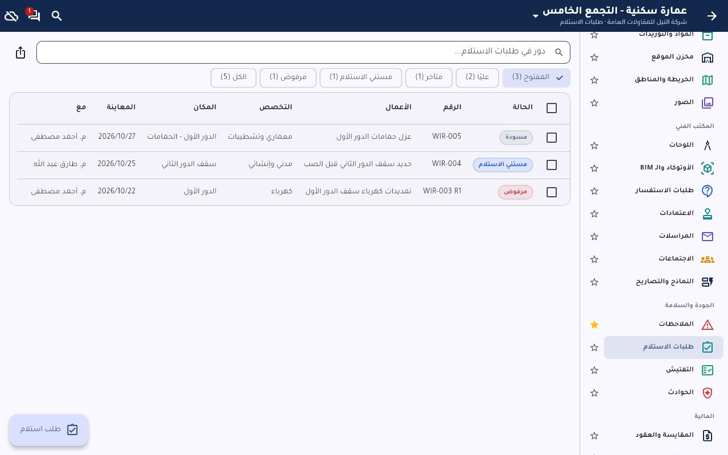Open المقايسة والعقود contracts section
728x455 pixels.
pyautogui.click(x=664, y=436)
